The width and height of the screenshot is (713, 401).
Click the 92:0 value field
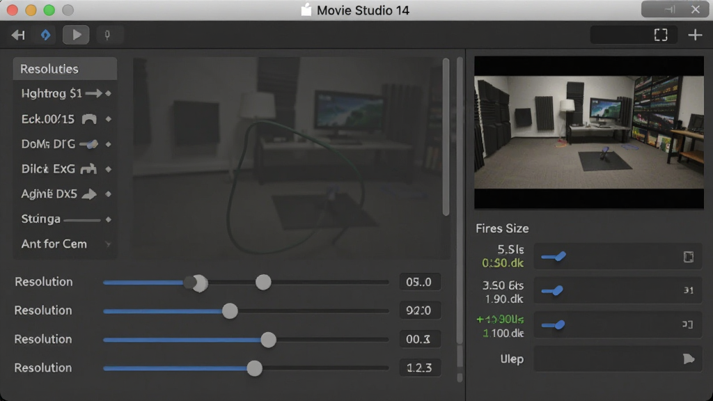click(420, 310)
